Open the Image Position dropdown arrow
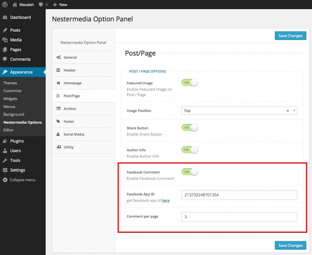The height and width of the screenshot is (255, 312). (x=294, y=110)
